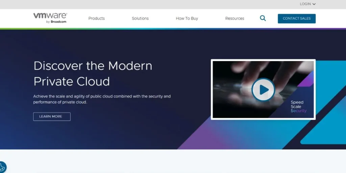The height and width of the screenshot is (173, 346).
Task: Open the Resources menu
Action: pos(234,19)
